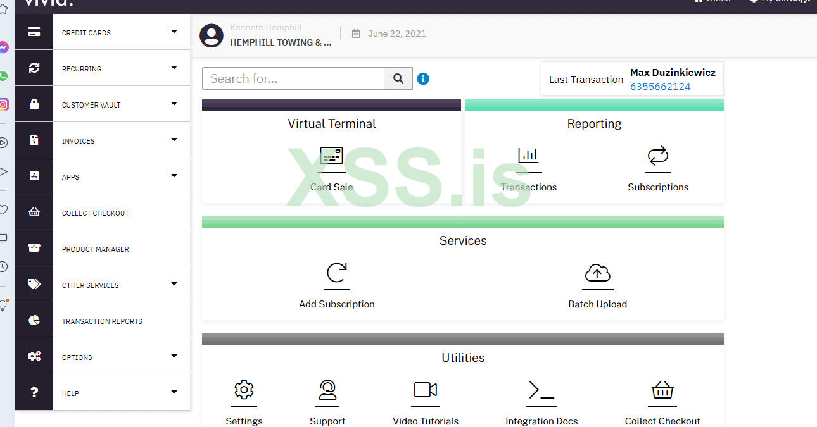Click the Video Tutorials label
817x427 pixels.
426,421
